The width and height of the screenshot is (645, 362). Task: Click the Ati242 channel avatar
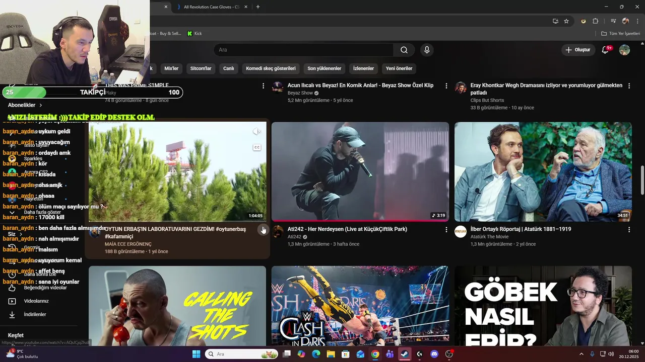(x=278, y=232)
